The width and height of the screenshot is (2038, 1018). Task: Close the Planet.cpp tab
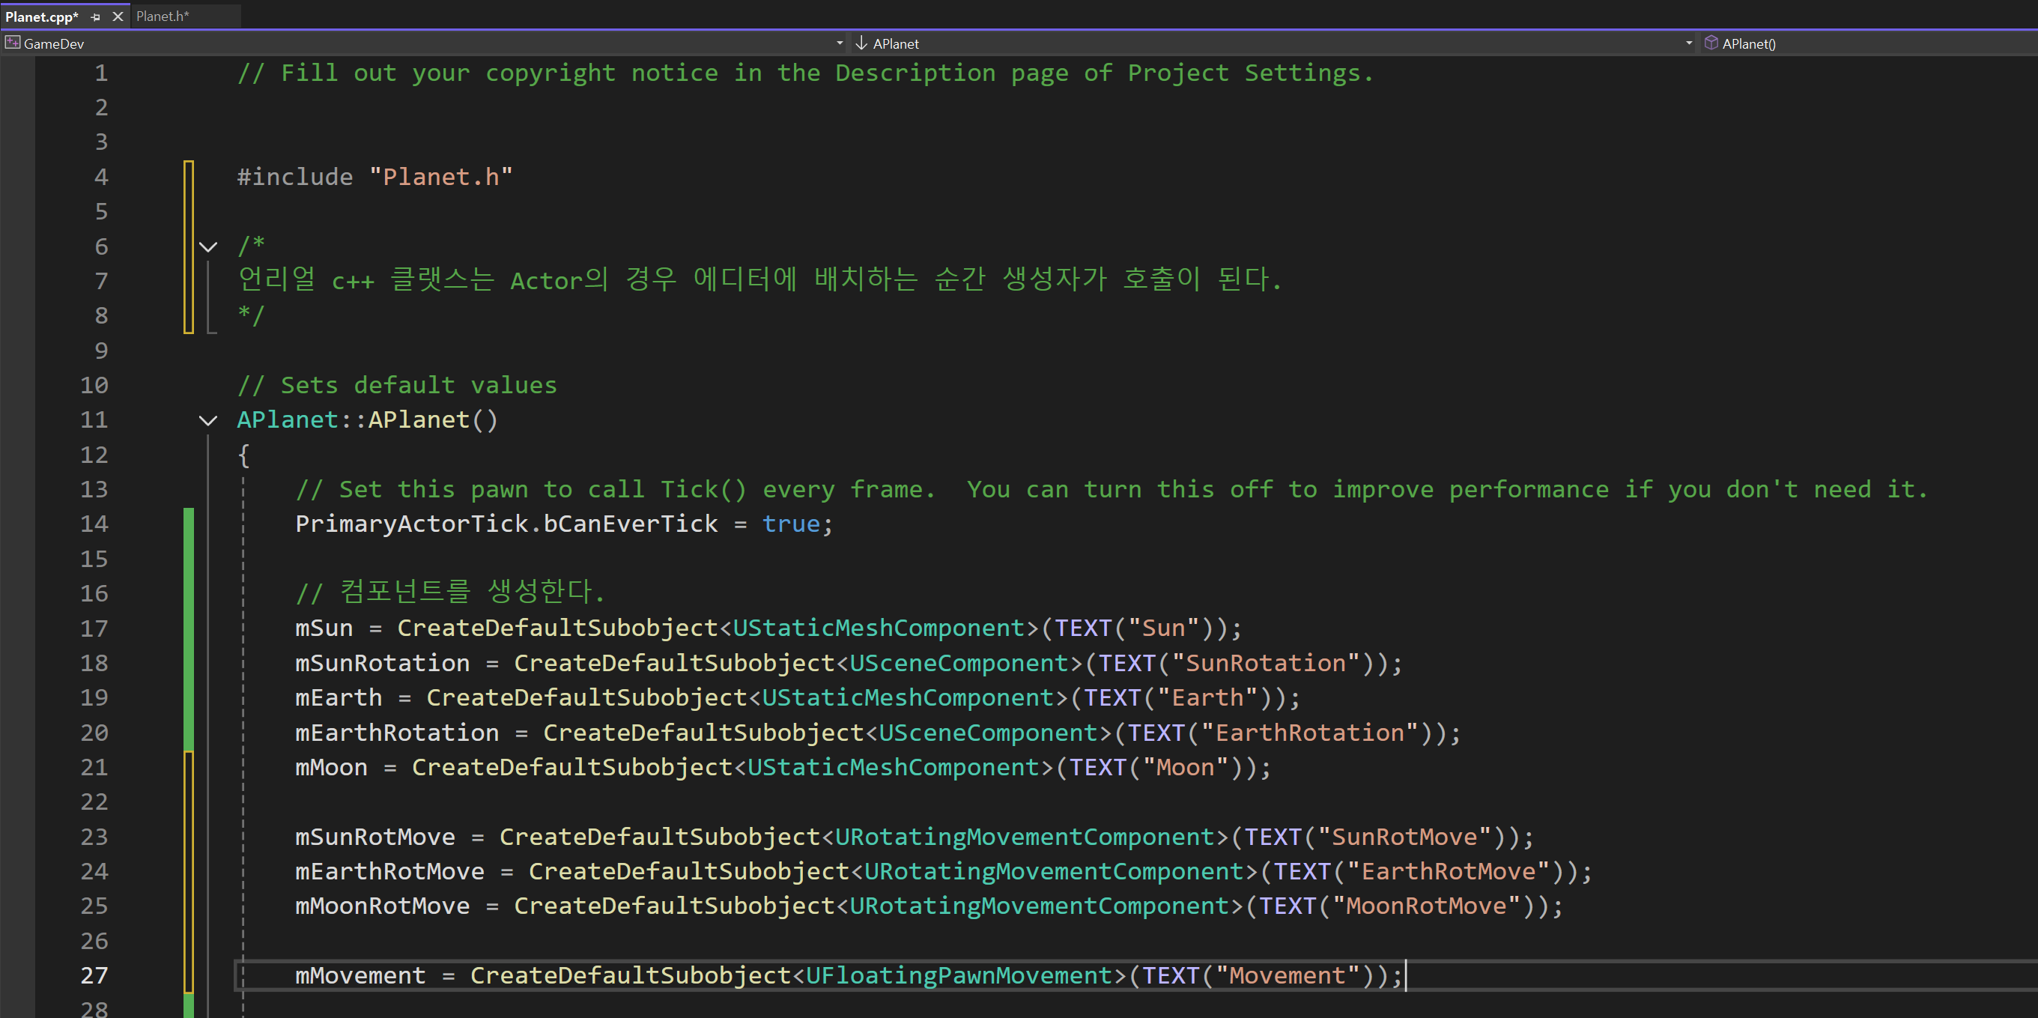(x=118, y=16)
